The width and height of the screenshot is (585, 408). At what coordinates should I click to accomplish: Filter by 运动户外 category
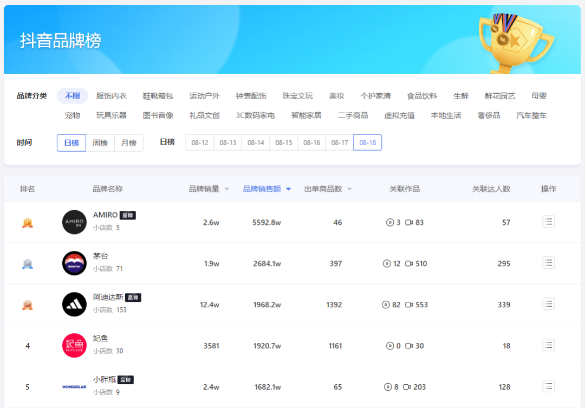tap(204, 96)
